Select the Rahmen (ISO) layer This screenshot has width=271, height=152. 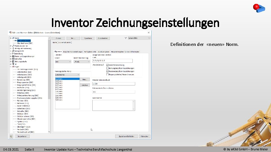23,101
